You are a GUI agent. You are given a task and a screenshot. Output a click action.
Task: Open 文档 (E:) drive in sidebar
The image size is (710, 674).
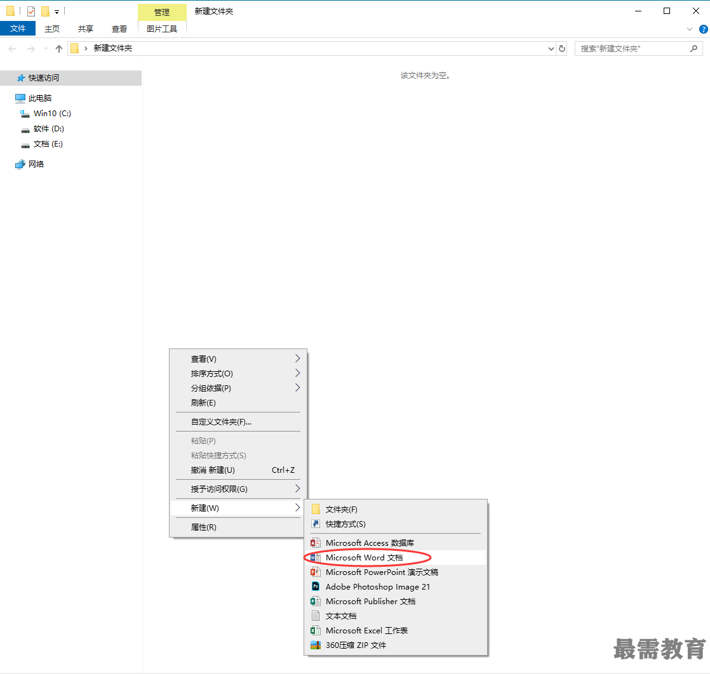click(48, 144)
